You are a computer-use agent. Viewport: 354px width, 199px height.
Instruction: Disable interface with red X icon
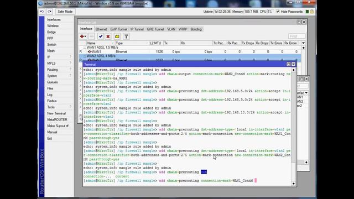pyautogui.click(x=108, y=36)
